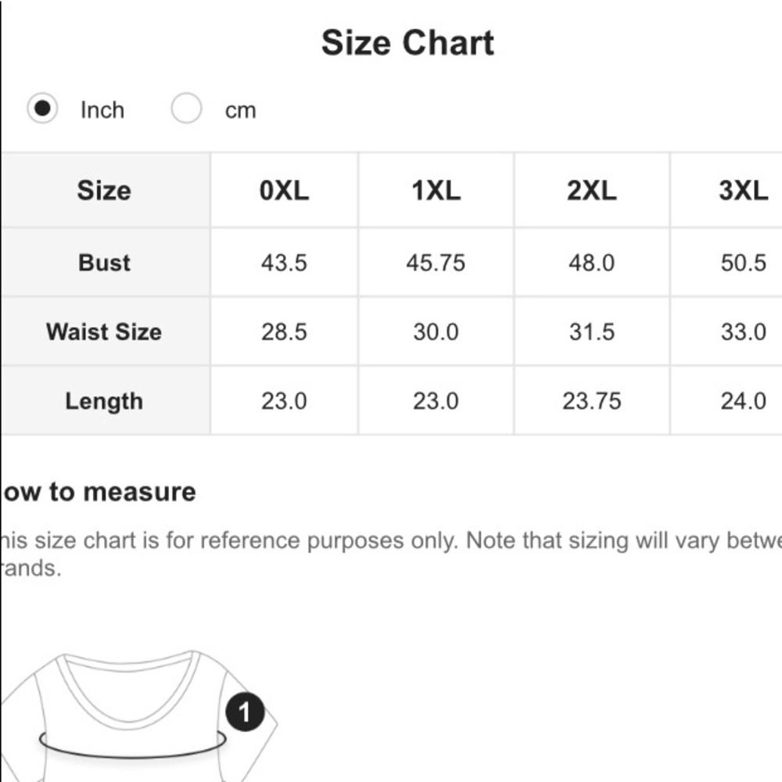This screenshot has width=782, height=782.
Task: Click the How to measure heading
Action: coord(99,492)
